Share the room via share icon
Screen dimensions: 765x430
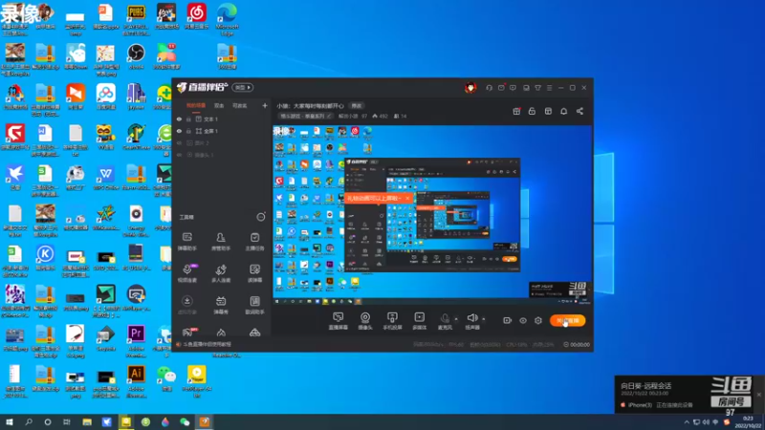579,111
